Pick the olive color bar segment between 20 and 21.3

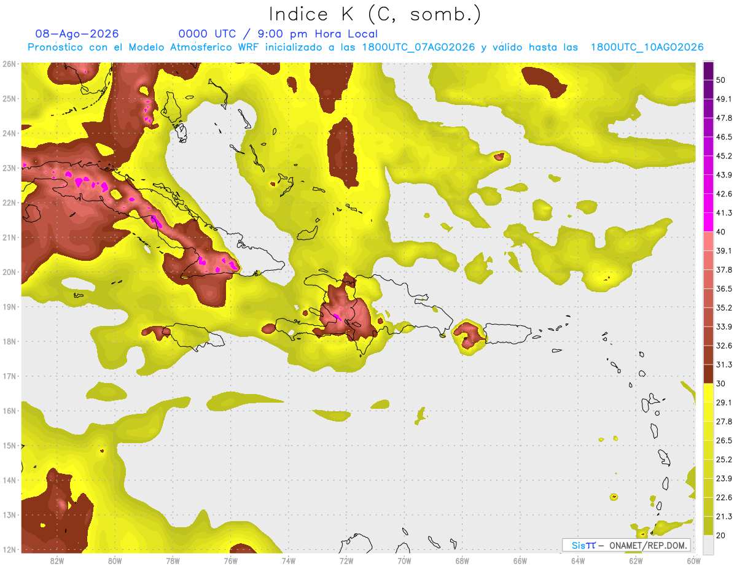point(708,525)
